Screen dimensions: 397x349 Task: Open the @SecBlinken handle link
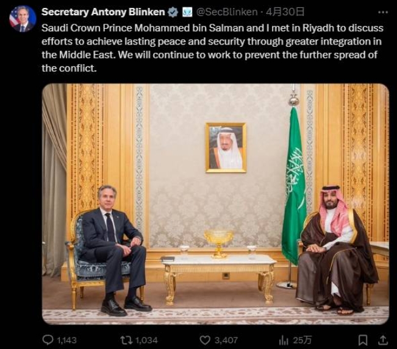[x=227, y=12]
